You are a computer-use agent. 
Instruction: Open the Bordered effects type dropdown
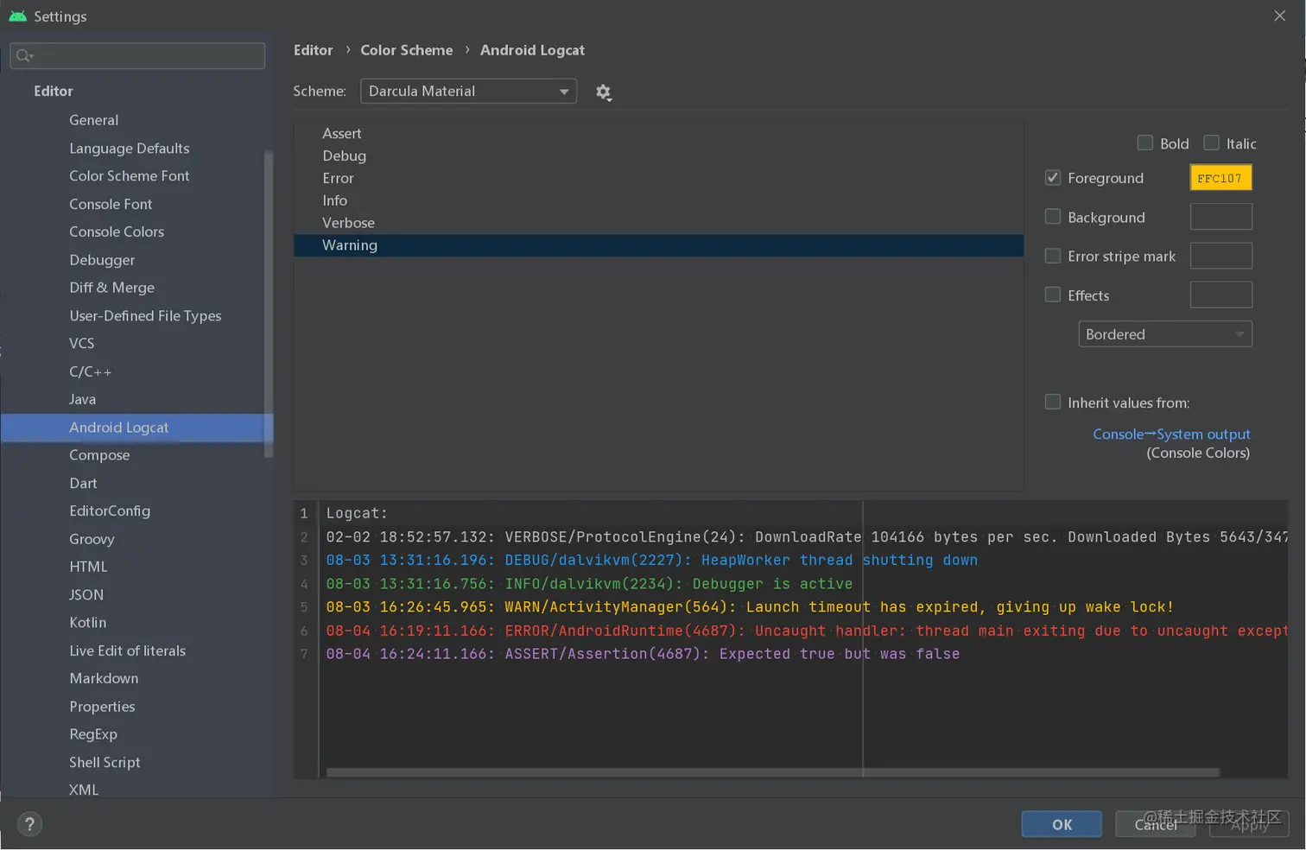point(1164,334)
